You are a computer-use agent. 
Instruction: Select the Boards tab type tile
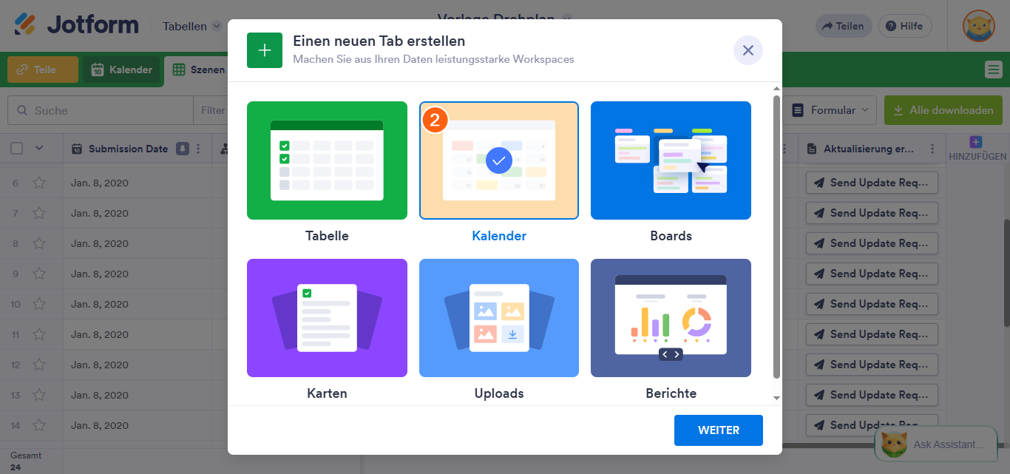tap(671, 160)
